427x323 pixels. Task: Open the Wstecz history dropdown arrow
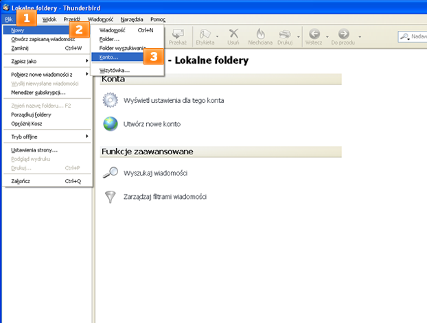(x=327, y=36)
